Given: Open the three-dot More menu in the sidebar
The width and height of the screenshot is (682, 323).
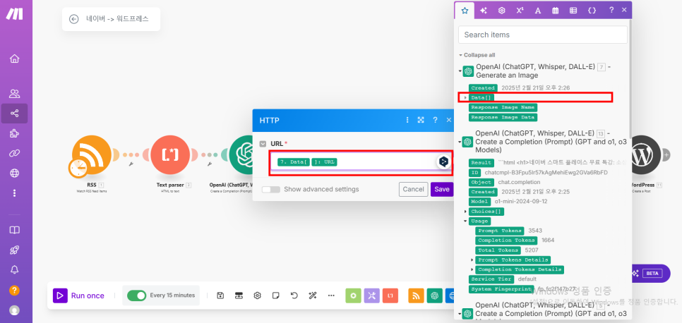Looking at the screenshot, I should [x=14, y=193].
